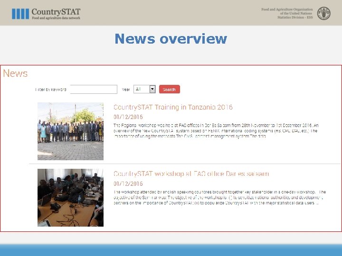Open CountrySTAT workshop at FAO office article
Screen dimensions: 342x256
(x=191, y=174)
